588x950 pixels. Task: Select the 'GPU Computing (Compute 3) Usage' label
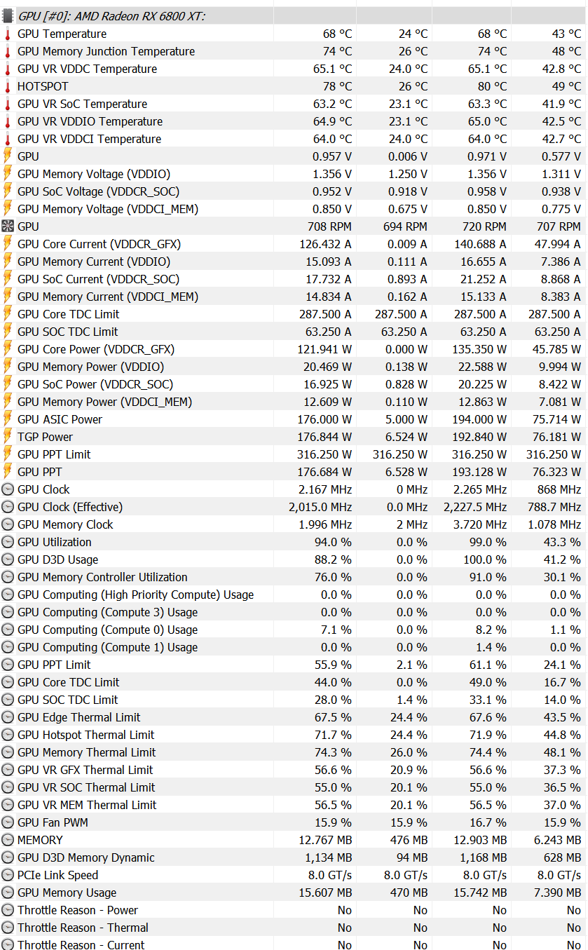108,612
